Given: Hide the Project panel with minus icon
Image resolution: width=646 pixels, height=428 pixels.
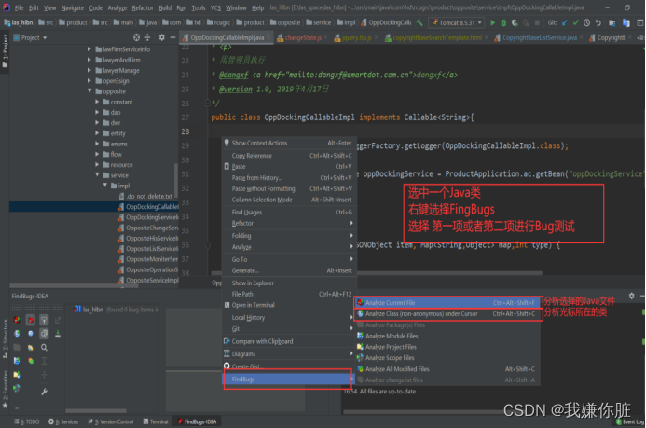Looking at the screenshot, I should coord(172,37).
